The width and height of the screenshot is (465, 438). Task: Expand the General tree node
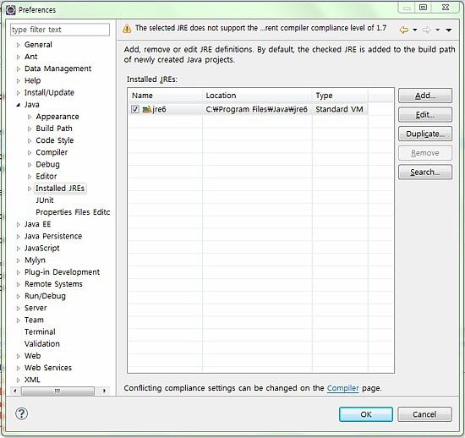tap(19, 45)
